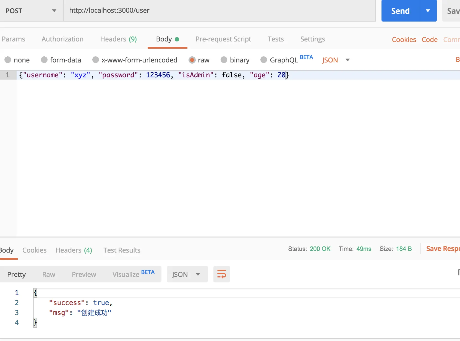Screen dimensions: 460x341
Task: Open the response Headers (4) tab
Action: click(x=74, y=250)
